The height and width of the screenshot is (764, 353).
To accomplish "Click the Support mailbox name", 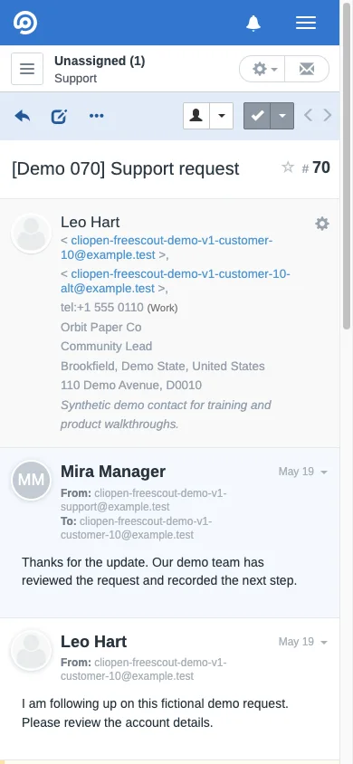I will (75, 79).
